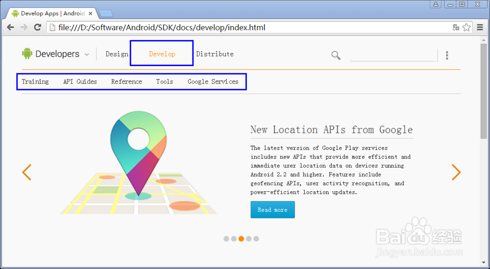The height and width of the screenshot is (269, 490).
Task: Click the New Location APIs from Google heading
Action: pos(332,129)
